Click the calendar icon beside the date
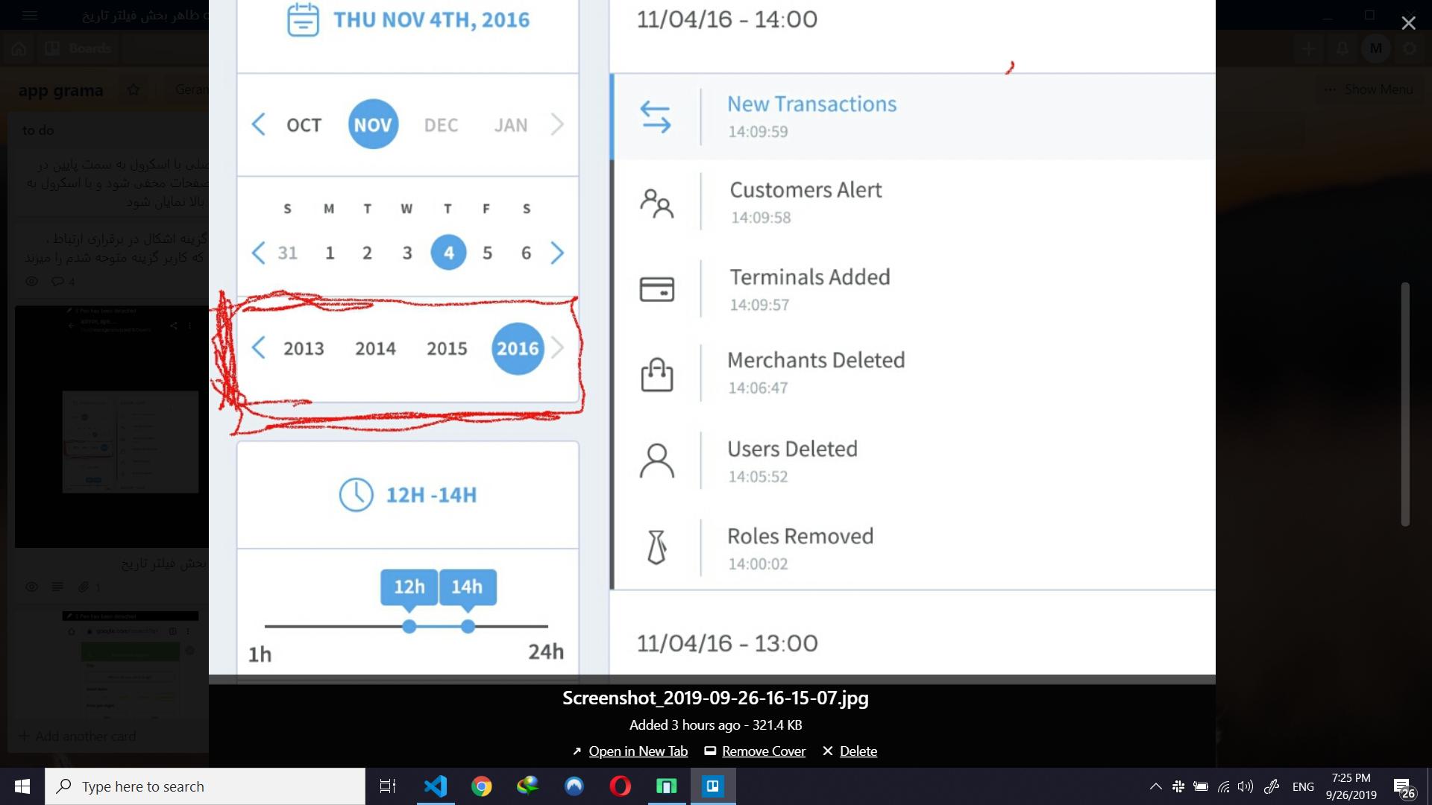Screen dimensions: 1432x805 303,19
